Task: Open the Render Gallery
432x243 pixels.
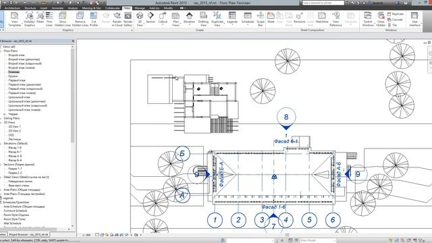Action: click(128, 20)
